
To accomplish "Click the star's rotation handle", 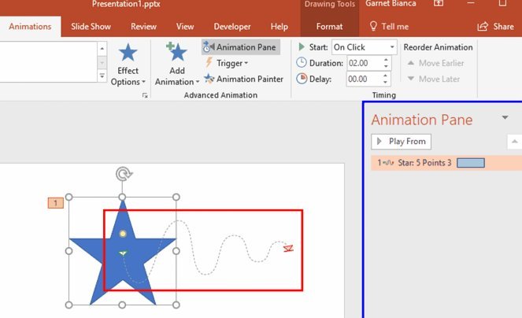I will coord(124,174).
